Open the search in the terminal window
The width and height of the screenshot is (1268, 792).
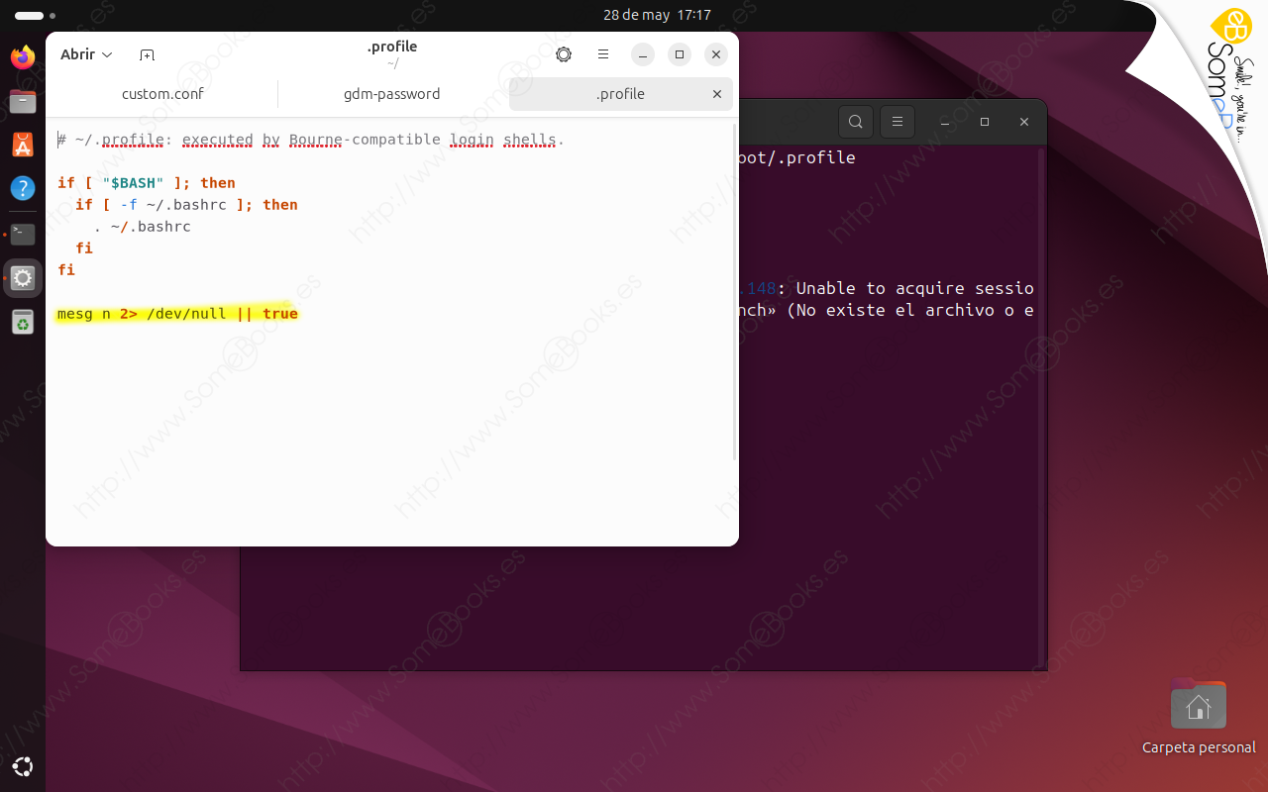coord(855,122)
